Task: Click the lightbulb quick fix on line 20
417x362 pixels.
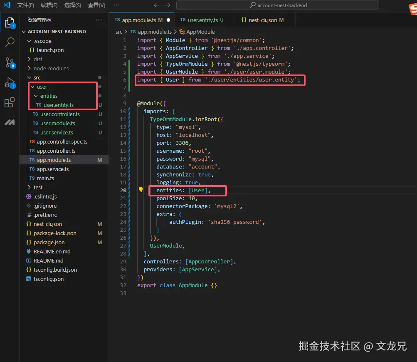Action: [141, 190]
